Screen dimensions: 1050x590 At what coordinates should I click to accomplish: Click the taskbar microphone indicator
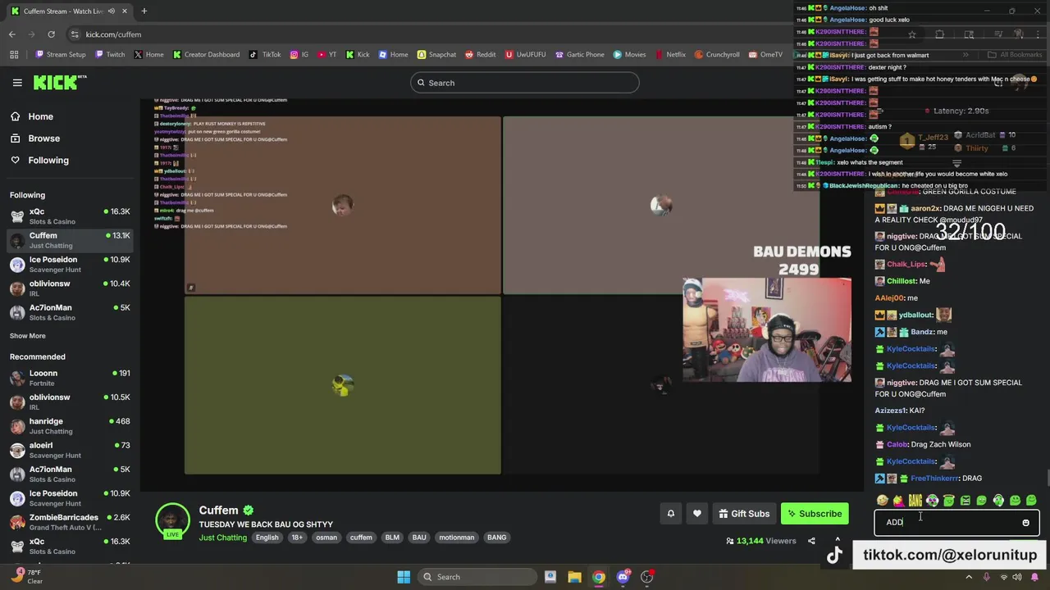pos(987,577)
